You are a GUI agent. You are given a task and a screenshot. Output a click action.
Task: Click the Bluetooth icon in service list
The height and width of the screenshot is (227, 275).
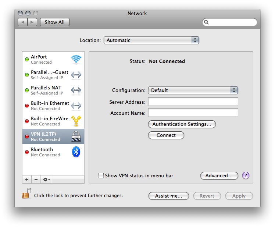(x=76, y=152)
